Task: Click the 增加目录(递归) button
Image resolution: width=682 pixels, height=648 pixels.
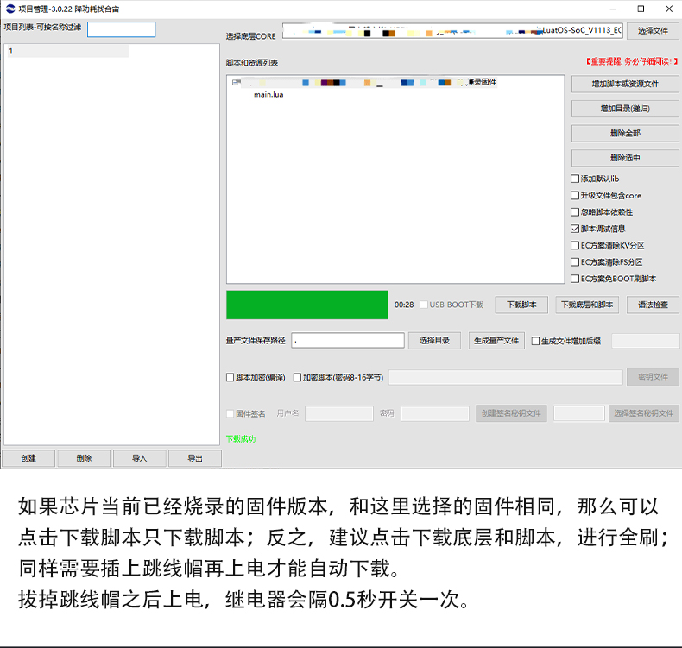Action: point(625,109)
